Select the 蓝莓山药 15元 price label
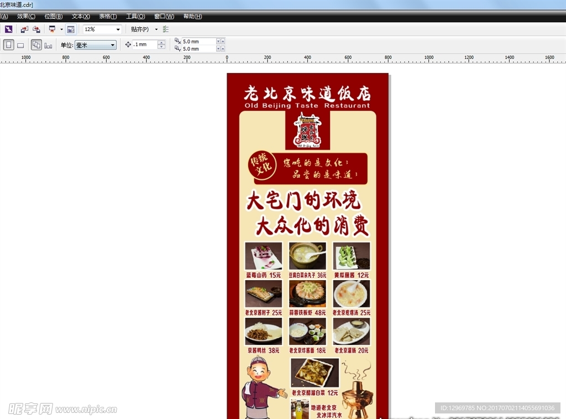566x419 pixels. (x=264, y=275)
